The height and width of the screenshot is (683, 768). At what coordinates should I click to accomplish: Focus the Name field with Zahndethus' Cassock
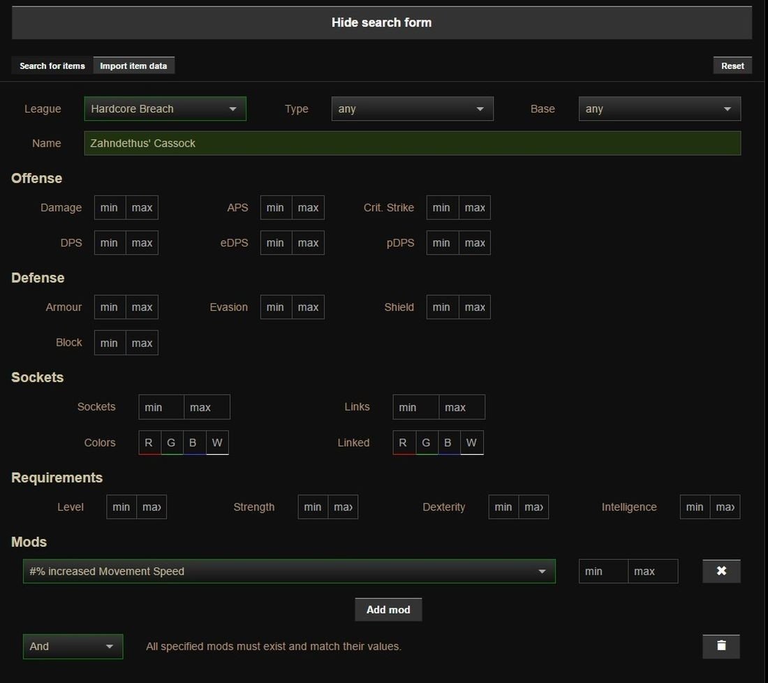pos(413,143)
